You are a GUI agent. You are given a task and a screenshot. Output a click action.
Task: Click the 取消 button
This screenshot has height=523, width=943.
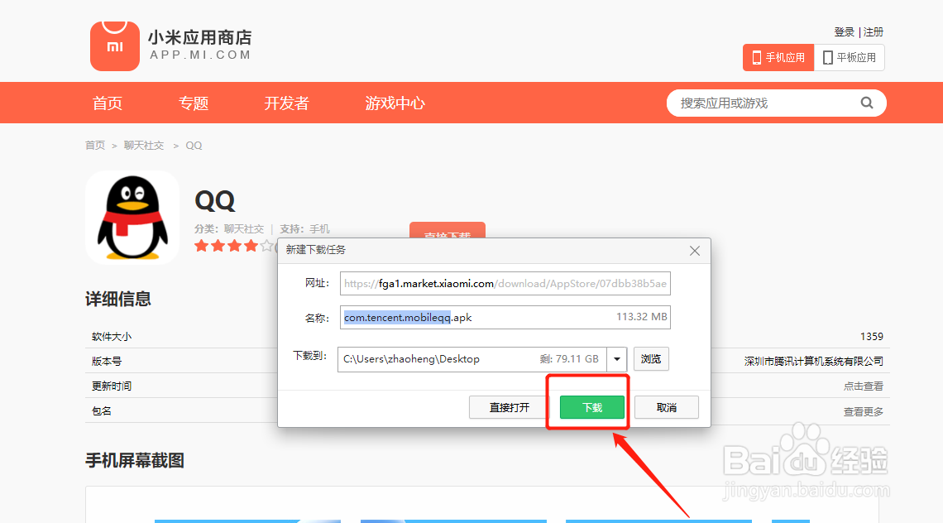tap(667, 407)
